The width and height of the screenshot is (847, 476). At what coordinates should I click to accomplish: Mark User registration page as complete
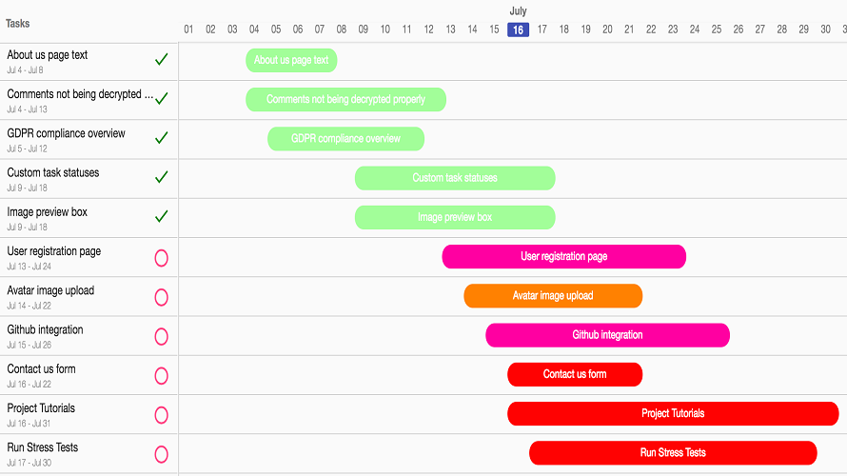(161, 258)
